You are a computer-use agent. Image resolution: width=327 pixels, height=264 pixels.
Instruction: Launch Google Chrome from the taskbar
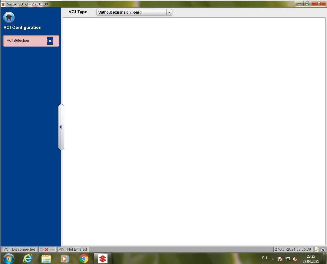[x=84, y=259]
